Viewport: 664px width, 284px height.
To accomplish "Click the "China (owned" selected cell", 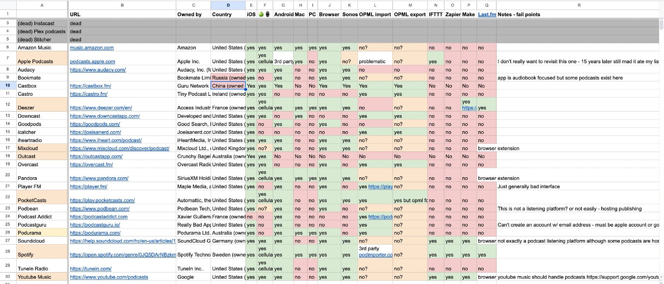I will click(x=228, y=85).
